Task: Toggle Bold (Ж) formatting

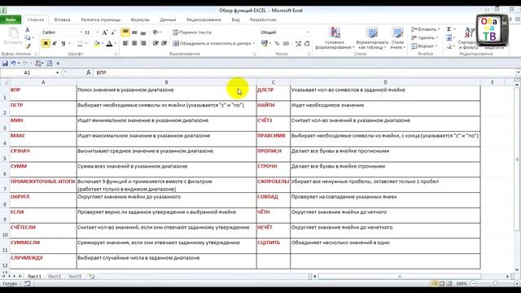Action: click(46, 43)
